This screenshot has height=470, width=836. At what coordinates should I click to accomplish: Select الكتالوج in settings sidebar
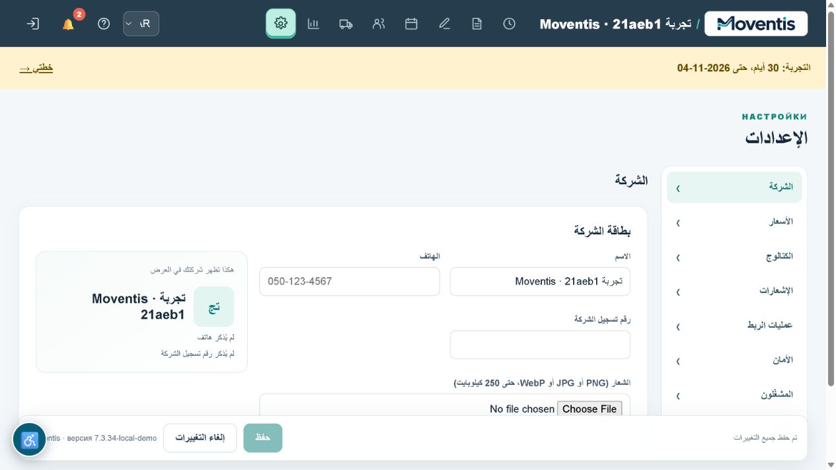click(x=734, y=256)
